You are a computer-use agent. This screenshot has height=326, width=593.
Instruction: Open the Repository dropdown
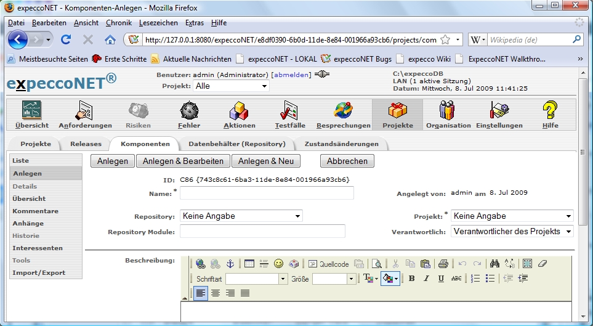click(x=241, y=216)
